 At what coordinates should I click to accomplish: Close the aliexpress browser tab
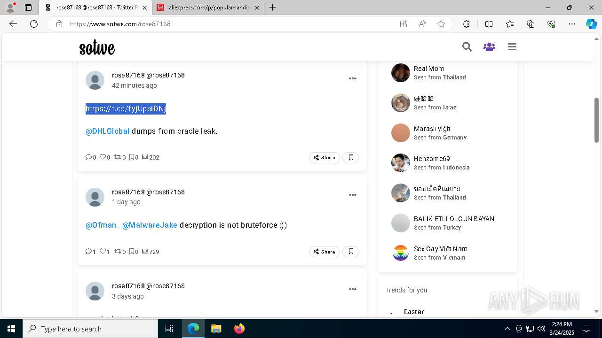tap(256, 8)
